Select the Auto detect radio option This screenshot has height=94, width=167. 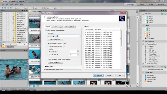49,55
